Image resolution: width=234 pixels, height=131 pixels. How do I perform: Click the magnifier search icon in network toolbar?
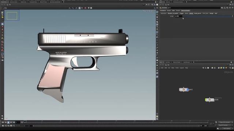point(230,68)
